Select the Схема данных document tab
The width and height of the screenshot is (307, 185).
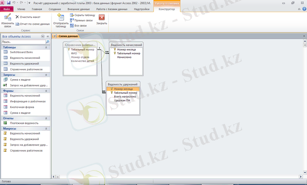pyautogui.click(x=66, y=36)
